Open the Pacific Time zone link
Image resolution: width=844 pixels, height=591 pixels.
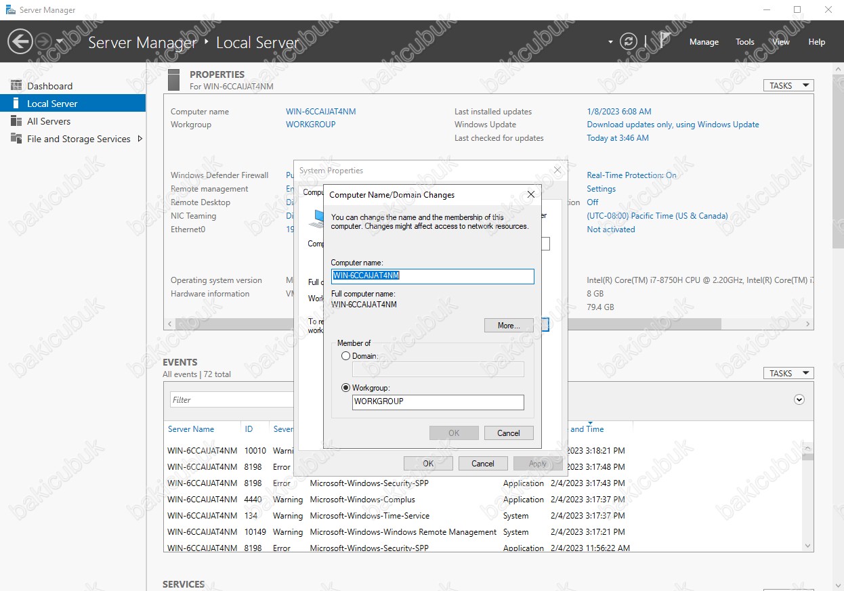pos(657,216)
